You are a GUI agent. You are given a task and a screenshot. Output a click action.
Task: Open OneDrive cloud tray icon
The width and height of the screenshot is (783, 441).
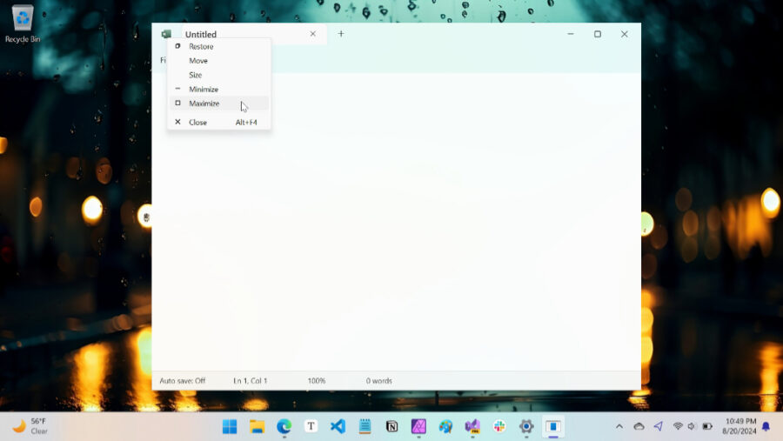(639, 426)
